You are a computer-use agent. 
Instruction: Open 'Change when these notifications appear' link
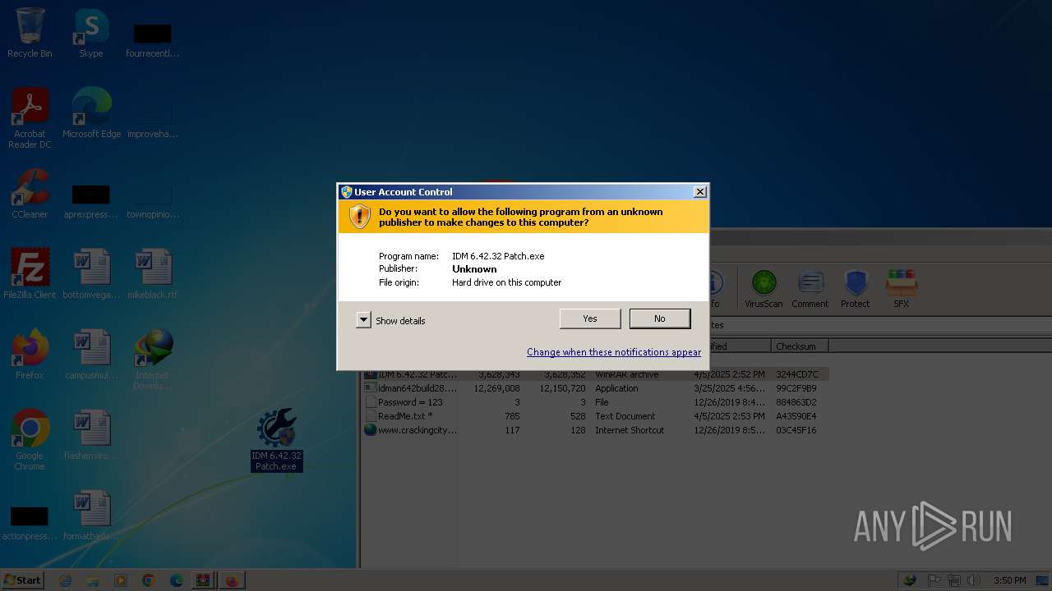(614, 352)
